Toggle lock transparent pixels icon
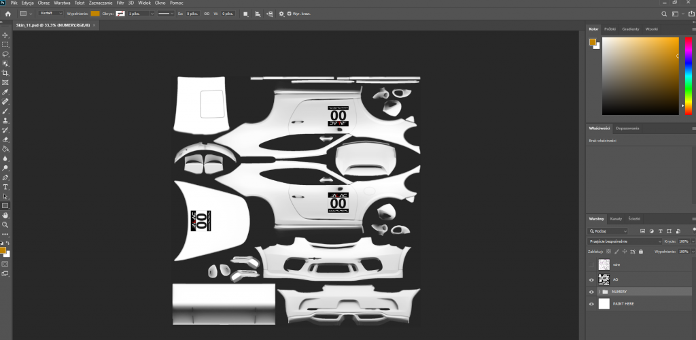This screenshot has height=340, width=696. 608,251
